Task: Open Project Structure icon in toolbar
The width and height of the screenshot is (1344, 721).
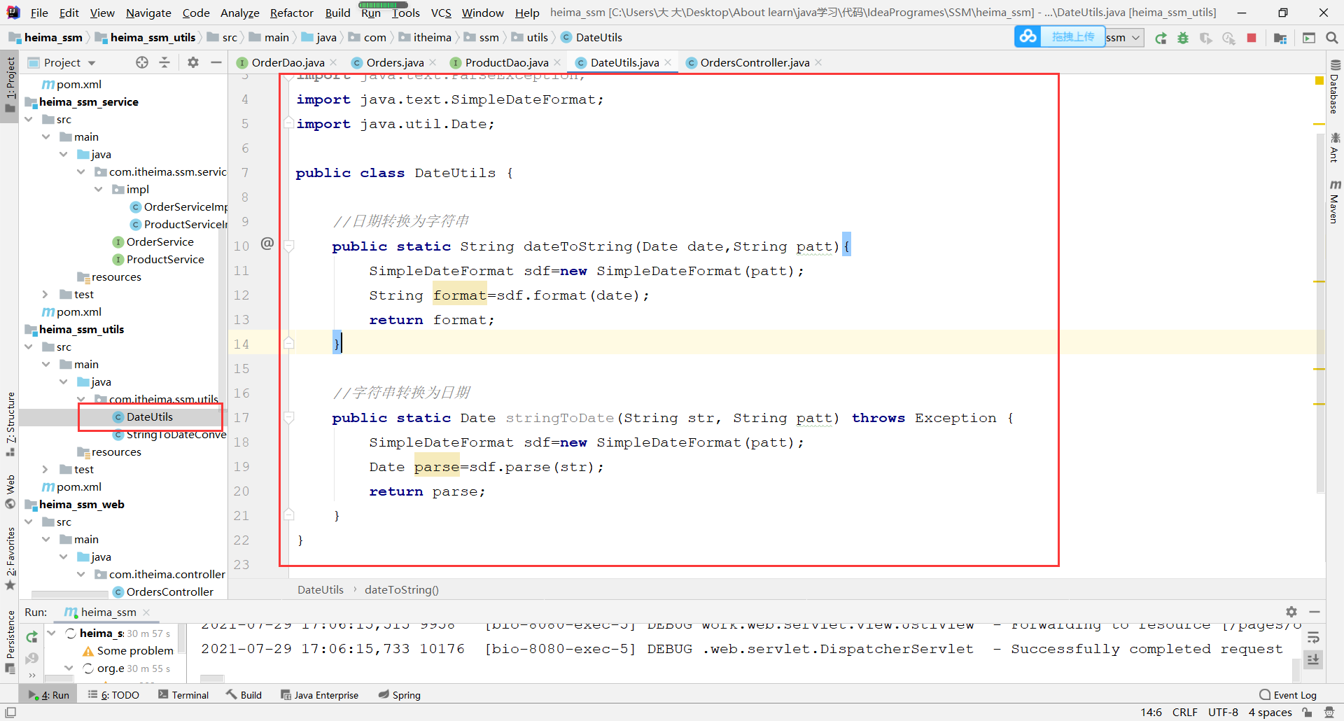Action: (x=1280, y=38)
